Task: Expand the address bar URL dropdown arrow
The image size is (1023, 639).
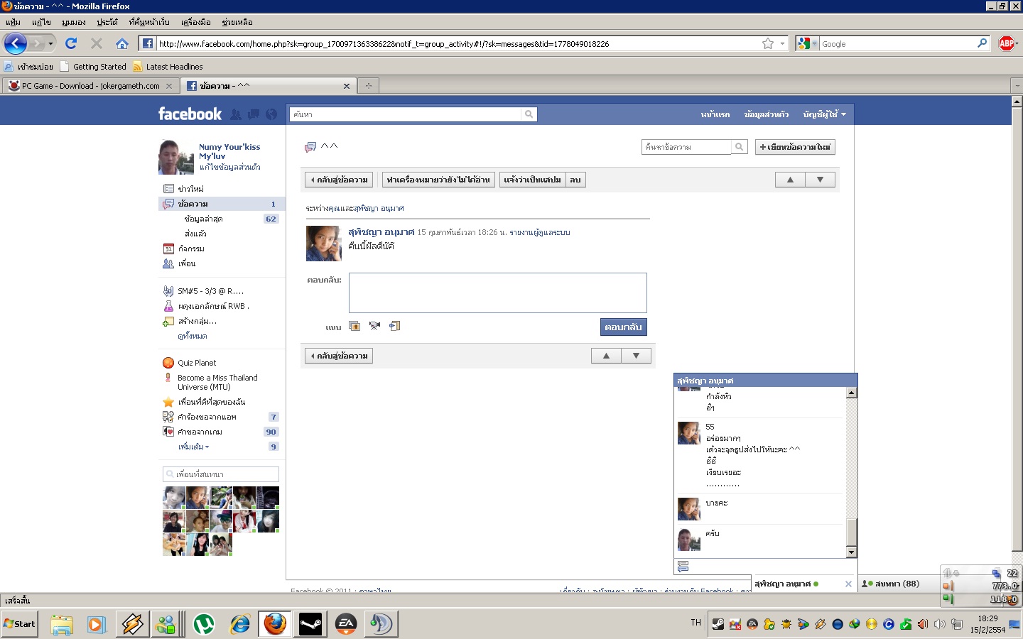Action: coord(782,43)
